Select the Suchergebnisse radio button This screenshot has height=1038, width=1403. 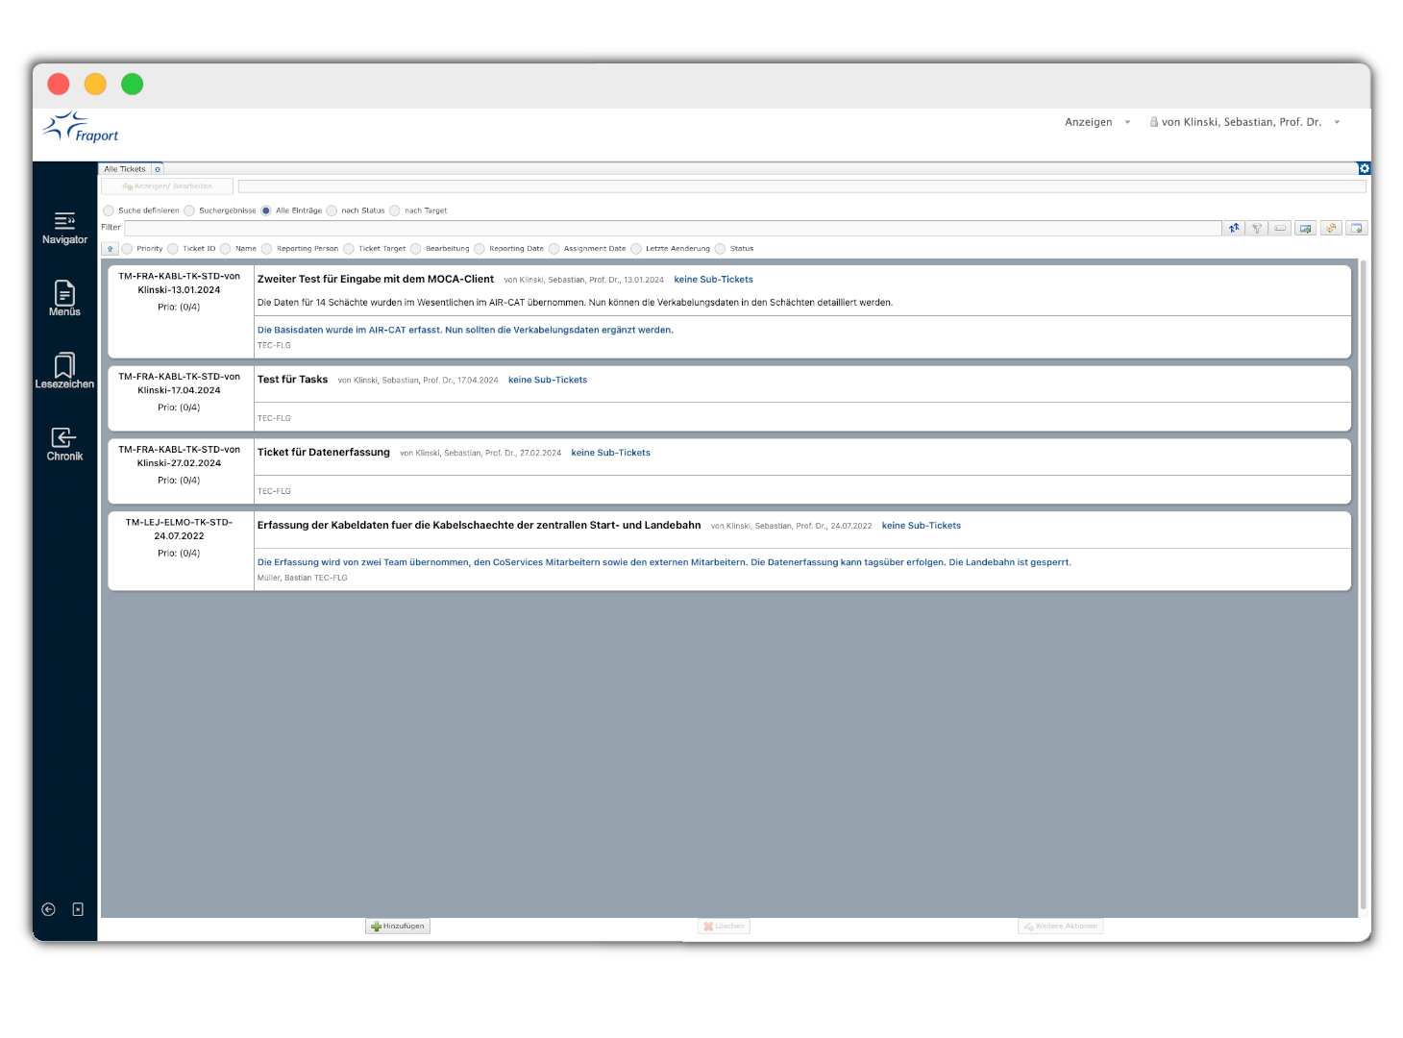click(x=189, y=210)
